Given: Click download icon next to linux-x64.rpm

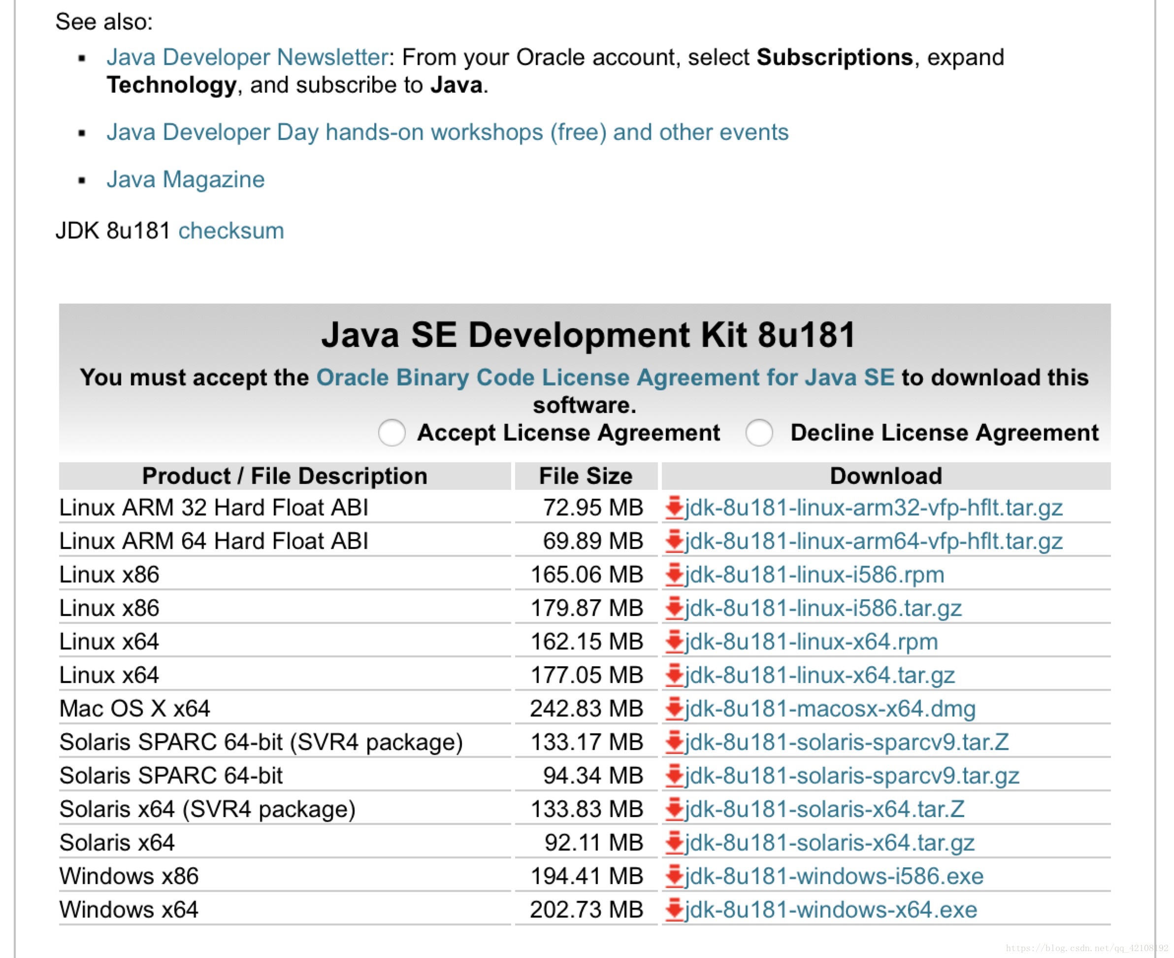Looking at the screenshot, I should click(674, 642).
